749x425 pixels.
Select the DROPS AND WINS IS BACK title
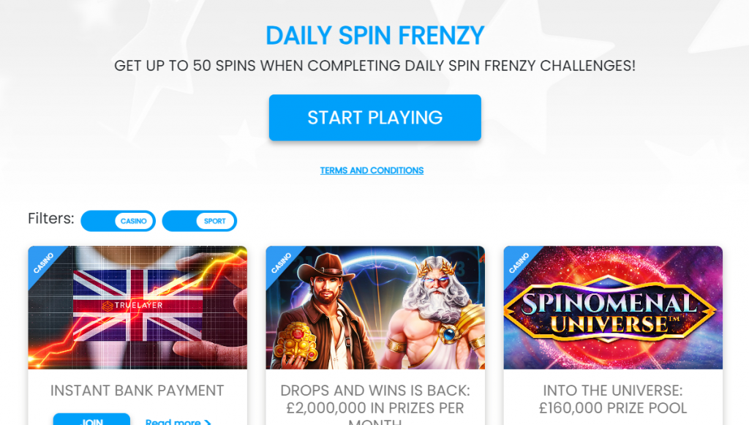[375, 405]
